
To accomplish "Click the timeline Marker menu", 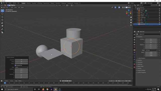I will [20, 81].
